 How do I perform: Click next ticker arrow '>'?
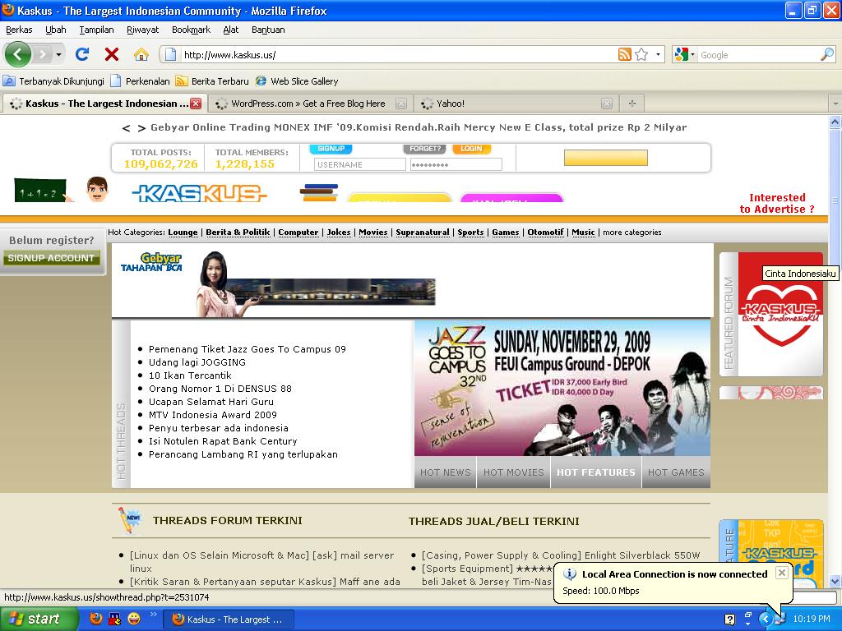pos(141,127)
